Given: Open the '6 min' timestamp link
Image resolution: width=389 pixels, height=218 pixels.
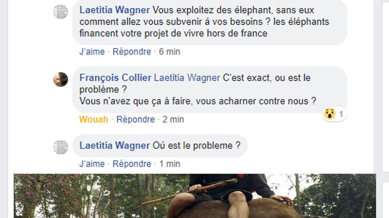Looking at the screenshot, I should [169, 52].
